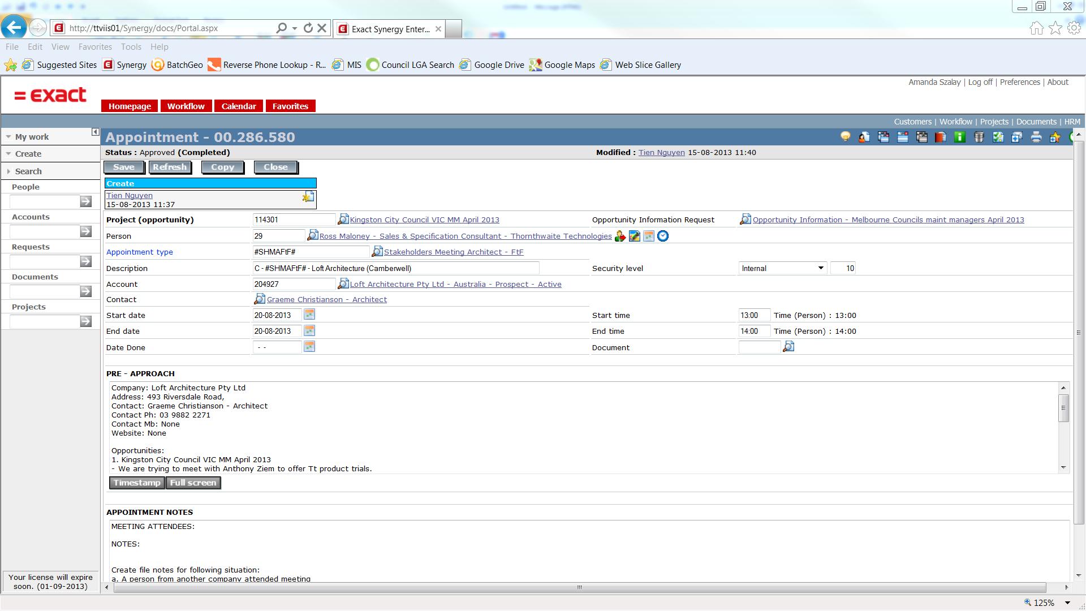Image resolution: width=1086 pixels, height=611 pixels.
Task: Click the printer icon in header toolbar
Action: (x=1036, y=137)
